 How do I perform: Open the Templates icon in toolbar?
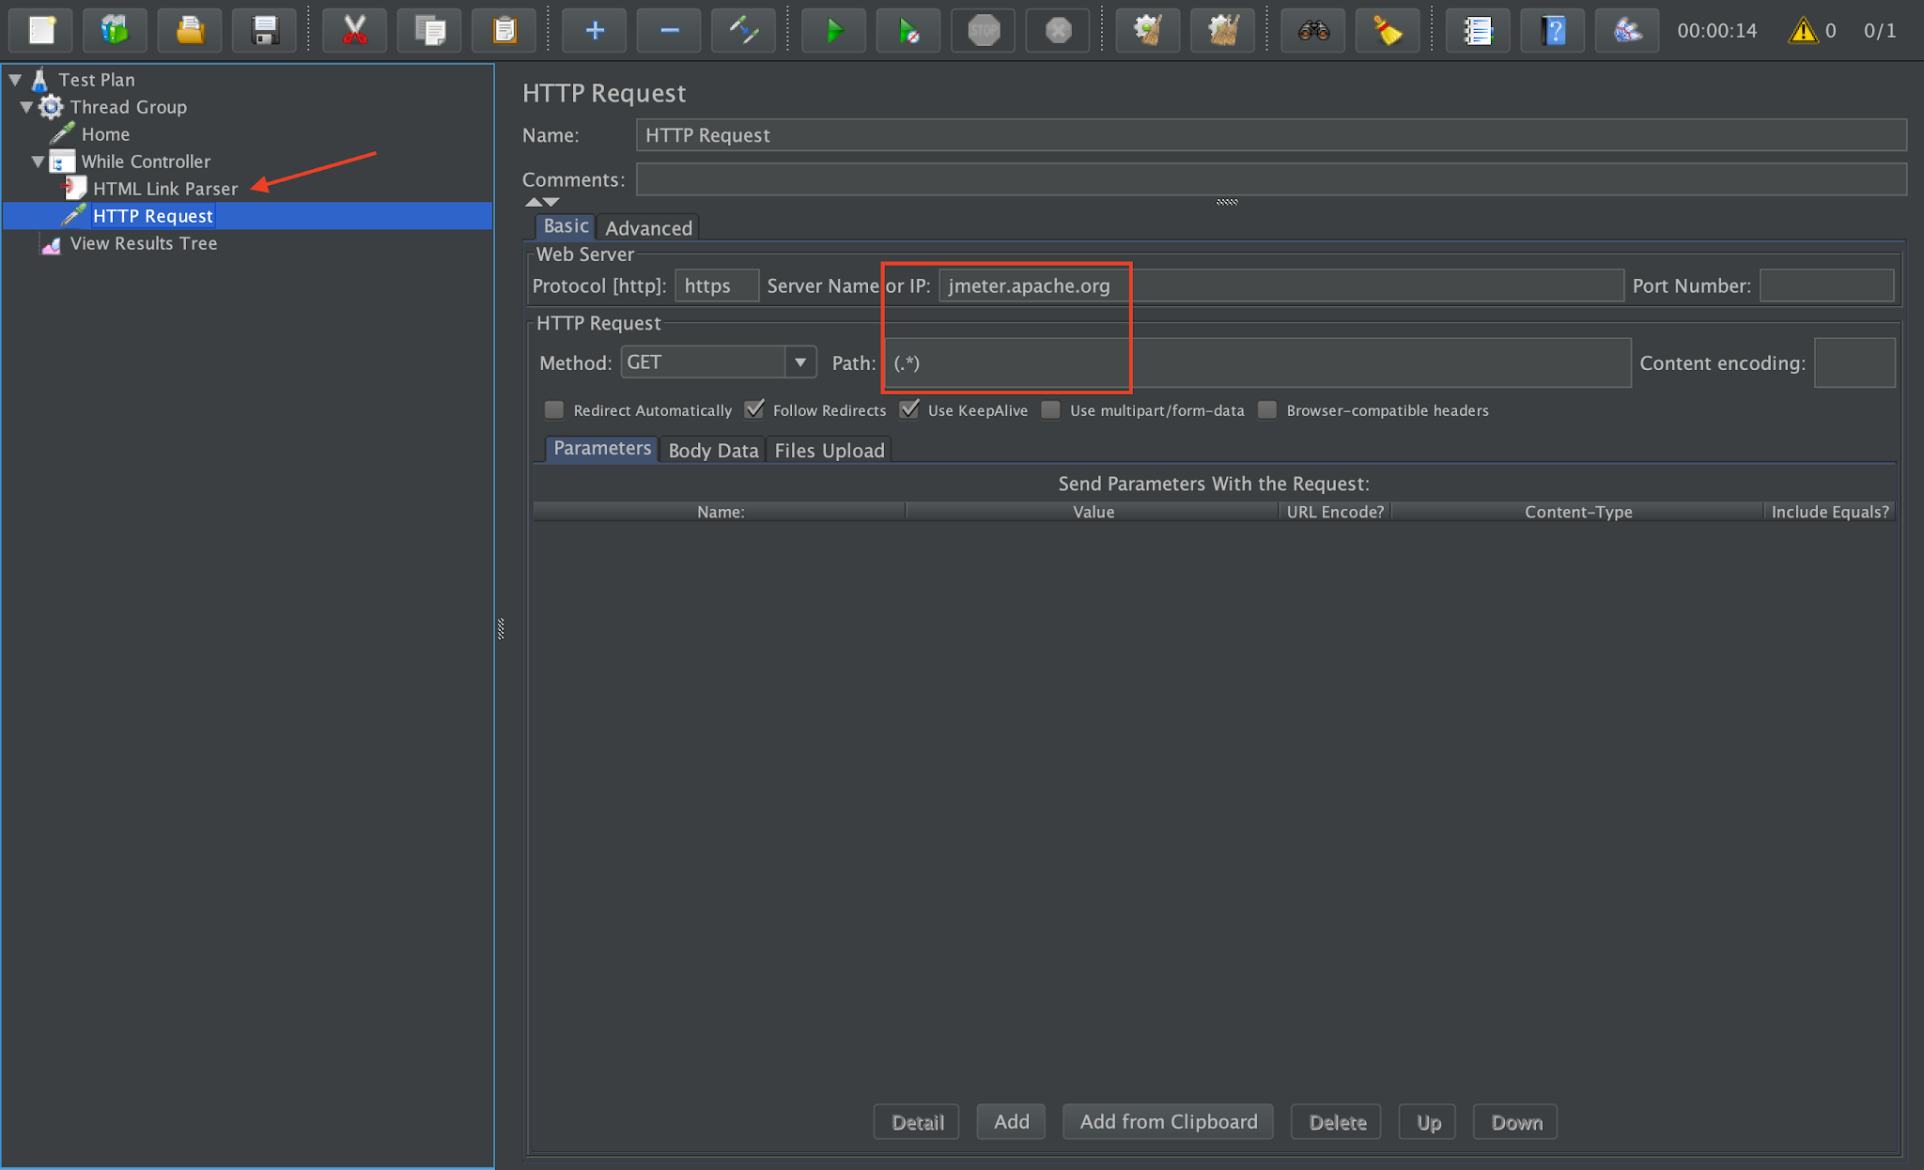point(115,30)
